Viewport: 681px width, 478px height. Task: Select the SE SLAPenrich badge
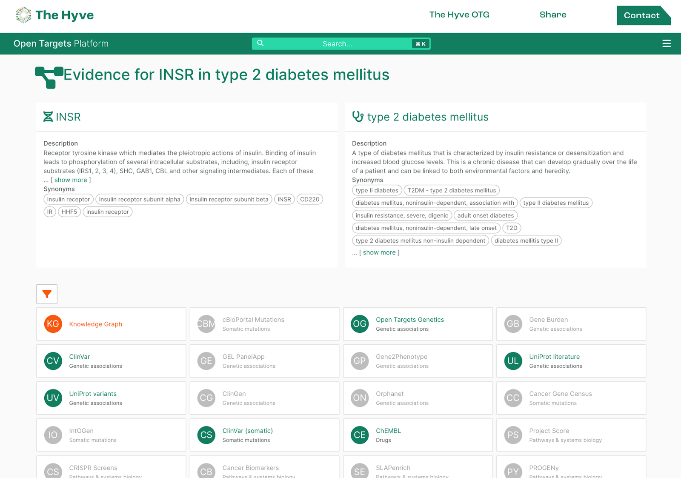(360, 471)
